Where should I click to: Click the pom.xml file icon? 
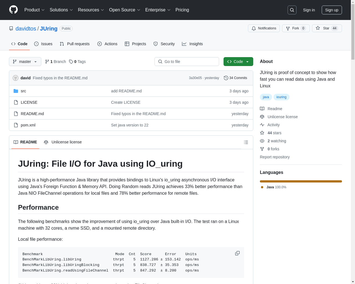point(16,125)
